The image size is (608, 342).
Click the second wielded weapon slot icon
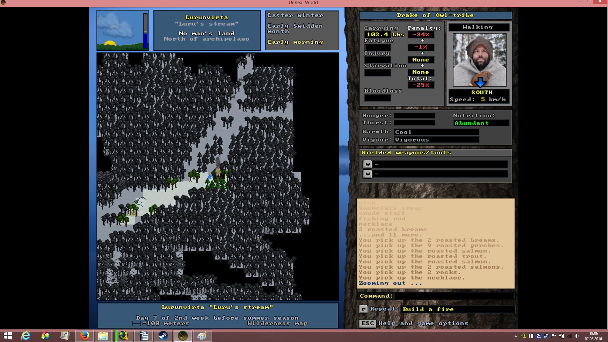(367, 174)
